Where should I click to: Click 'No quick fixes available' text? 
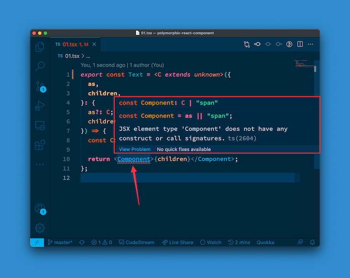184,149
